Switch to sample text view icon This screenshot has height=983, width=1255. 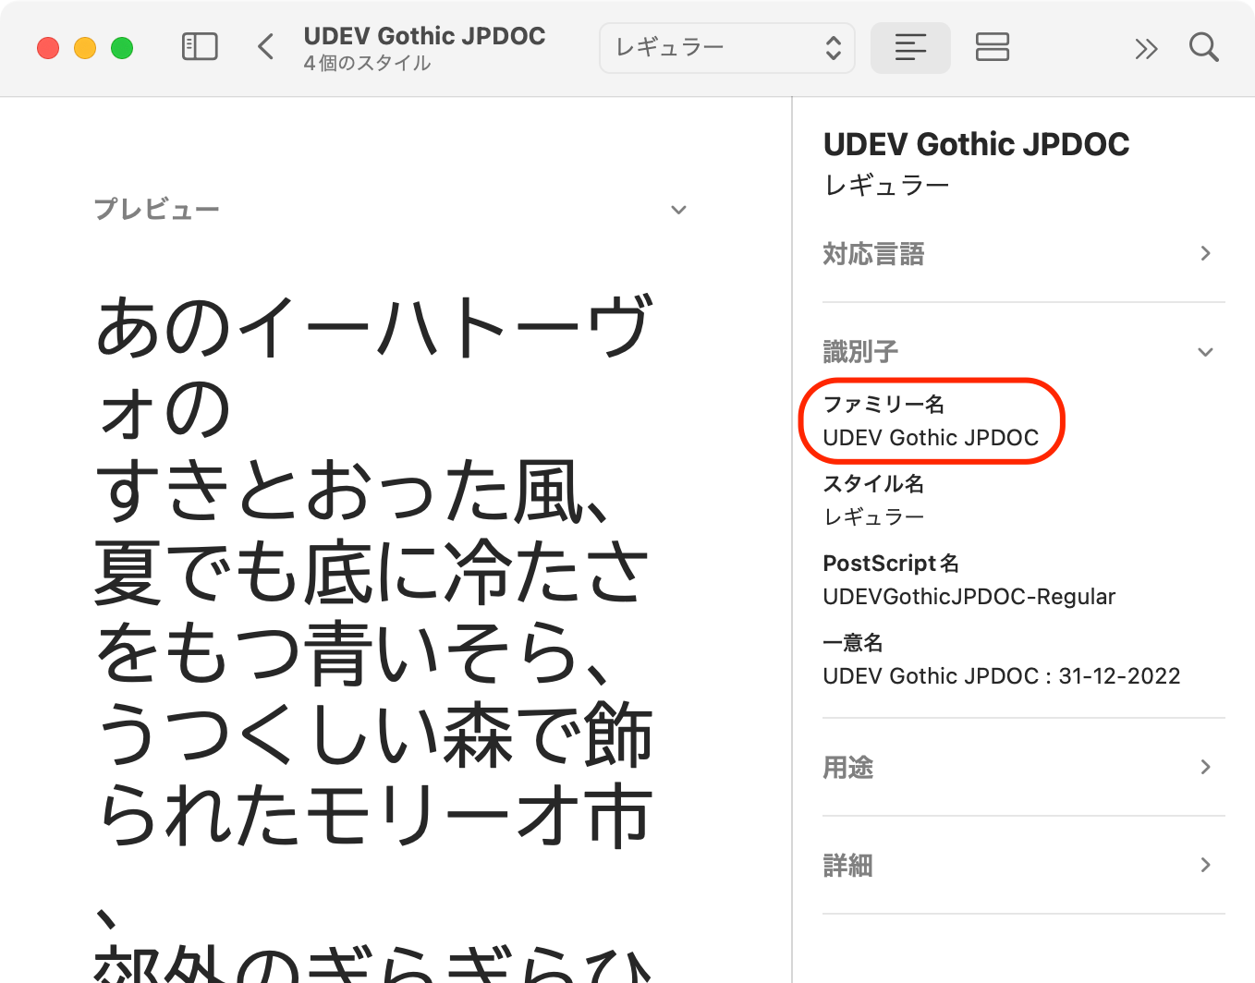(910, 48)
